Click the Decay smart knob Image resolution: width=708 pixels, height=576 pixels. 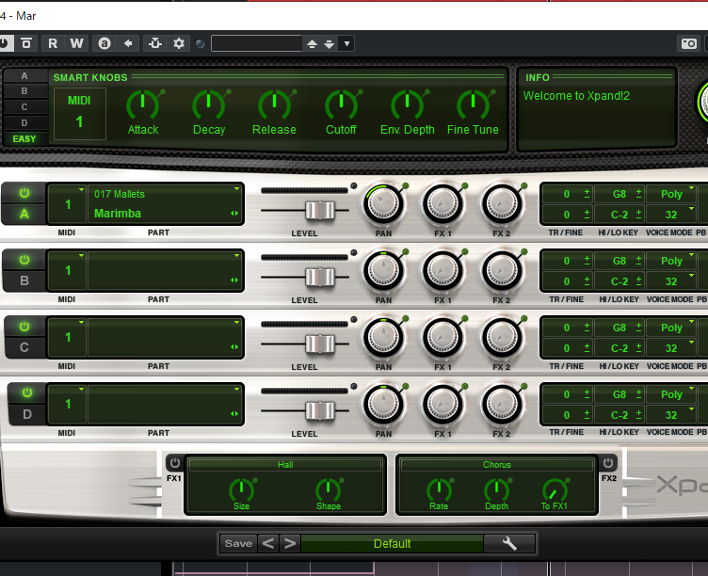click(x=209, y=104)
